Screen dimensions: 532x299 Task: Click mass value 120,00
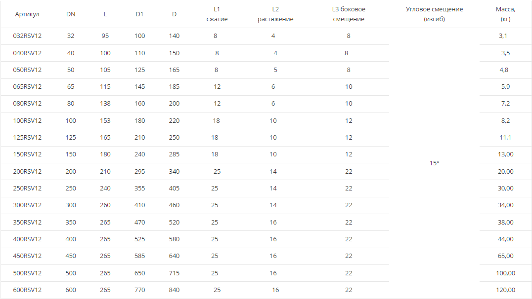pyautogui.click(x=505, y=290)
